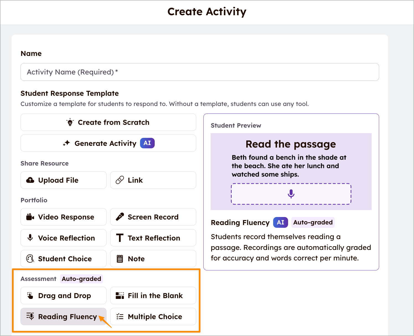The height and width of the screenshot is (336, 414).
Task: Click the lightbulb icon in Create from Scratch
Action: point(70,122)
